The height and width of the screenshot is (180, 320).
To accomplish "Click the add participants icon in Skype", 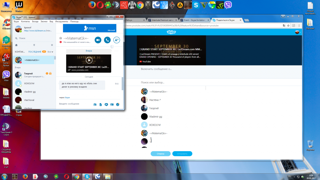I will [x=117, y=40].
